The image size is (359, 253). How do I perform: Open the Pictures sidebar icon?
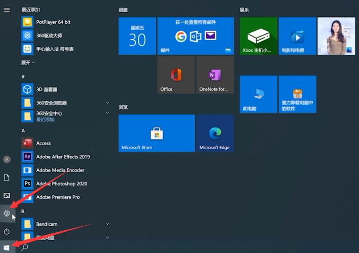click(x=7, y=195)
